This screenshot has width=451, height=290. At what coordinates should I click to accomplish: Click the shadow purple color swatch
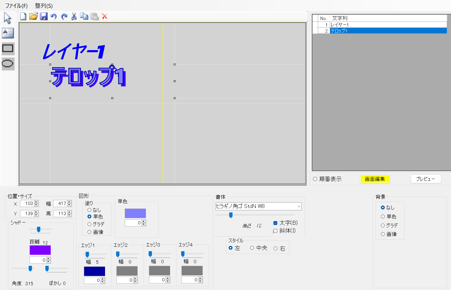tap(40, 250)
